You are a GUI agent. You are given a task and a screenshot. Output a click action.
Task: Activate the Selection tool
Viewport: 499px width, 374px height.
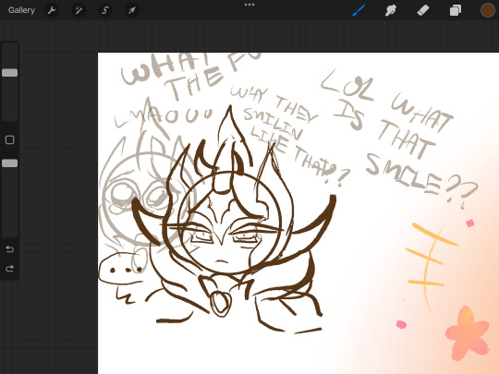(x=105, y=10)
